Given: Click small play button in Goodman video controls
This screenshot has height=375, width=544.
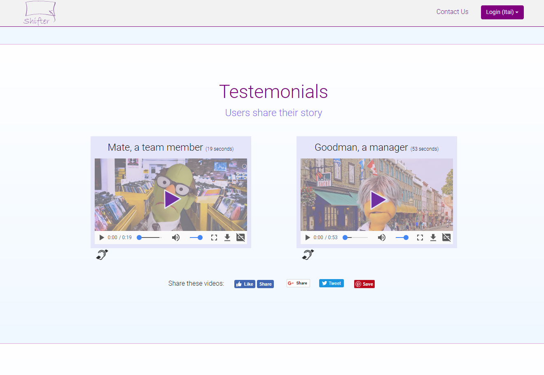Looking at the screenshot, I should 308,238.
